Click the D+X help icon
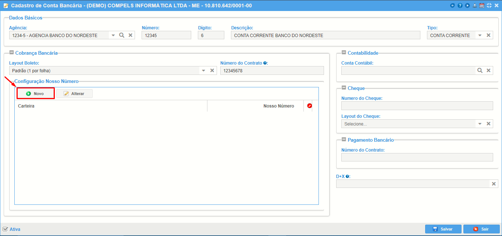Viewport: 502px width, 236px height. 347,177
